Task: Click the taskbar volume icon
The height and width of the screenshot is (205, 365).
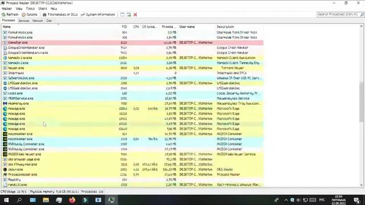Action: click(x=299, y=200)
